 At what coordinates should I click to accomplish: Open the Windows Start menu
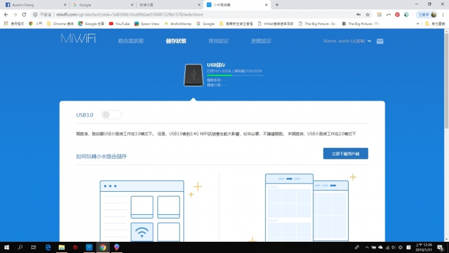click(7, 247)
